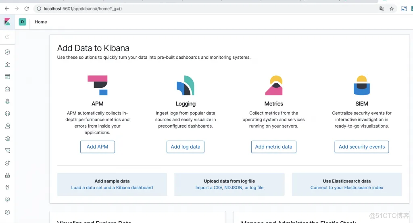Open the Machine Learning sidebar icon
The image size is (413, 223).
pos(7,114)
